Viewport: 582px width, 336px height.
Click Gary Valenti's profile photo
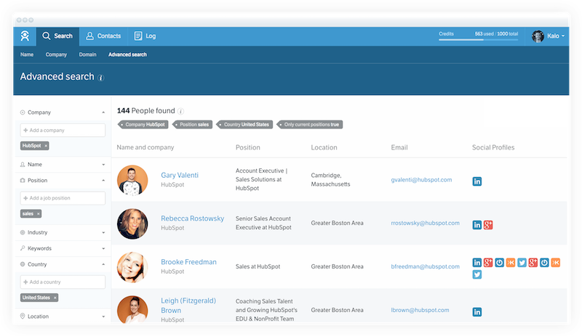point(132,181)
